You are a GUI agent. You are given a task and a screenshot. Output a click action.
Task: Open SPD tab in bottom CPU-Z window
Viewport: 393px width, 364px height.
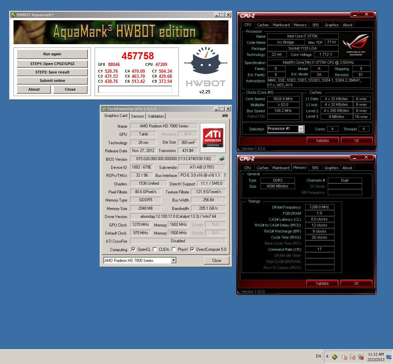coord(315,168)
